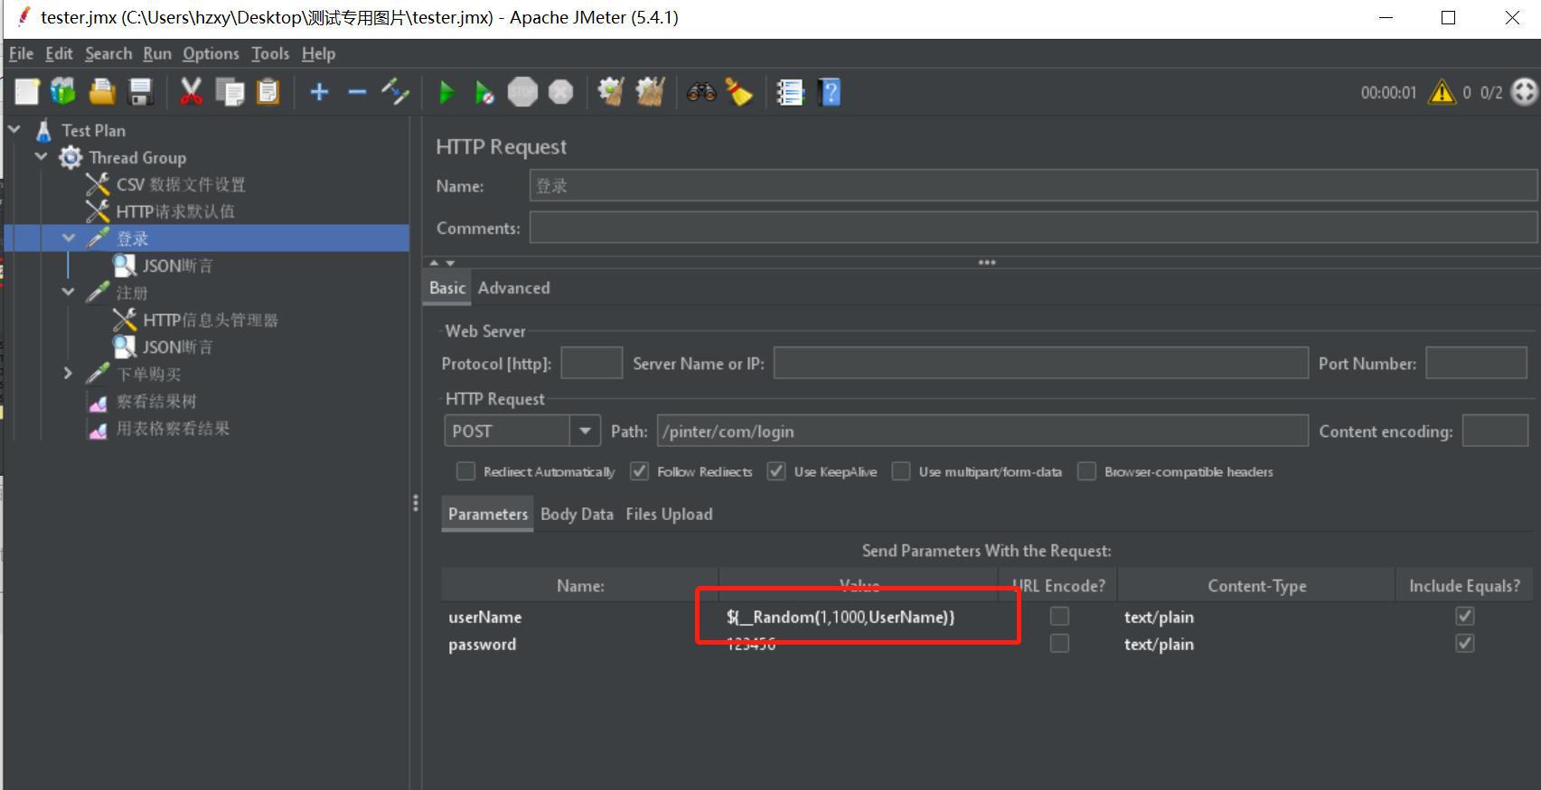Click the panel collapse arrows above Basic tab

[442, 263]
